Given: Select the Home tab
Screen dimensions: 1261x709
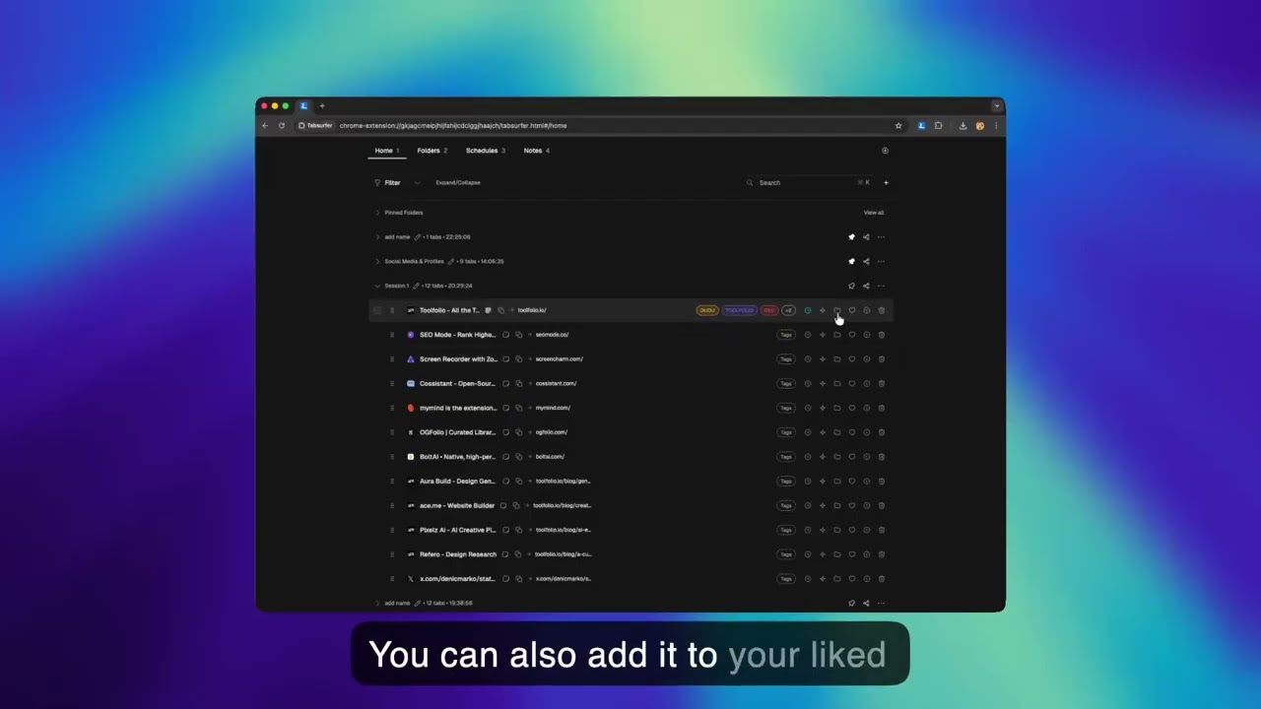Looking at the screenshot, I should click(x=386, y=151).
